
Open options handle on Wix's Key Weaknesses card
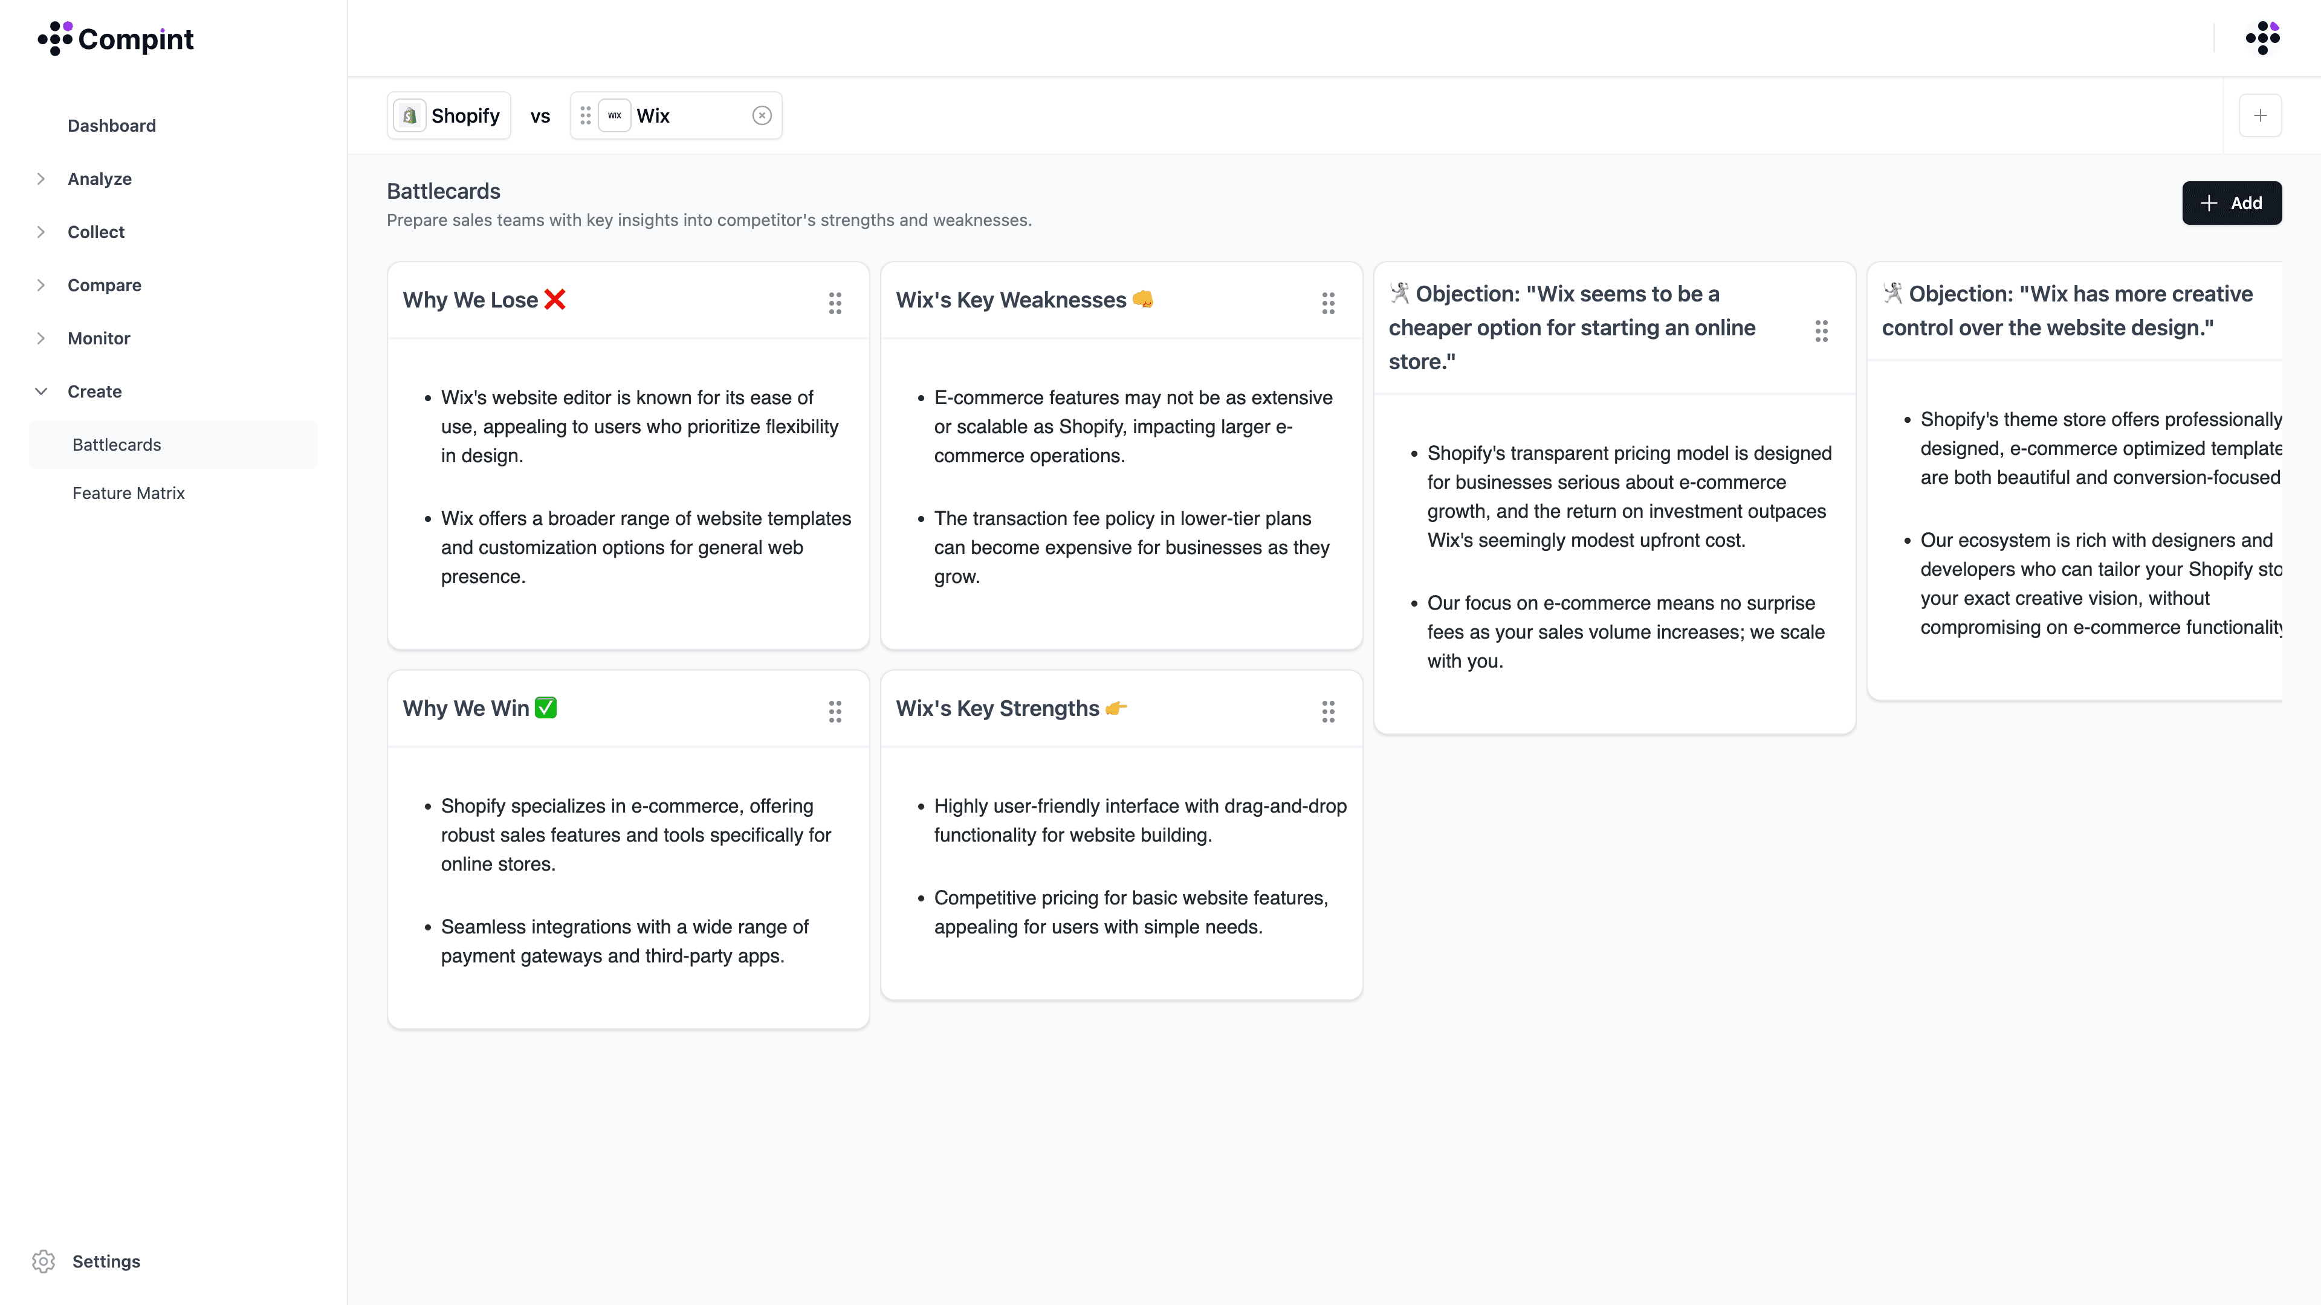[1328, 303]
